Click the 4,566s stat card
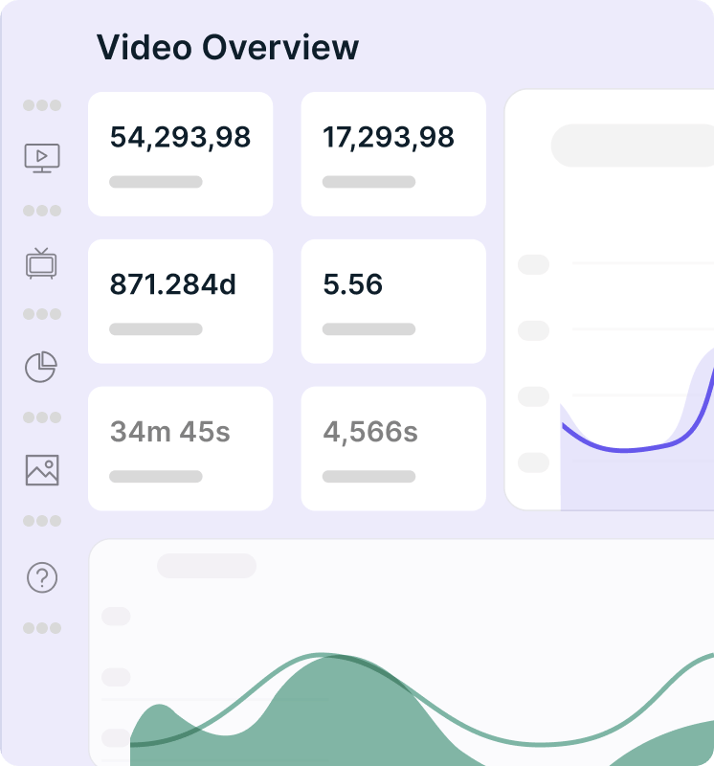Viewport: 714px width, 766px height. click(393, 449)
